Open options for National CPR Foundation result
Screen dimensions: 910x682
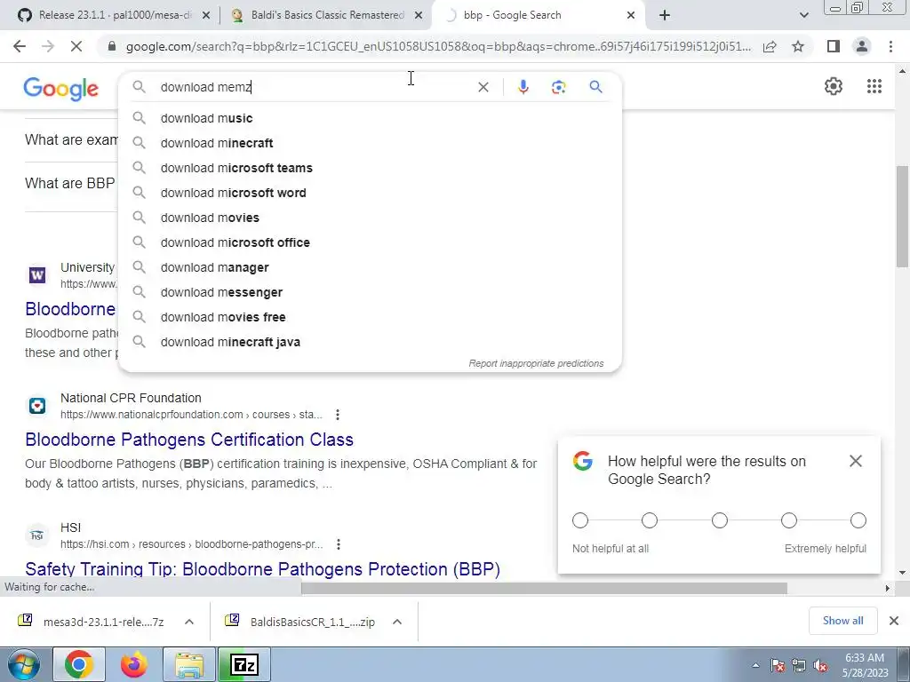pos(337,415)
